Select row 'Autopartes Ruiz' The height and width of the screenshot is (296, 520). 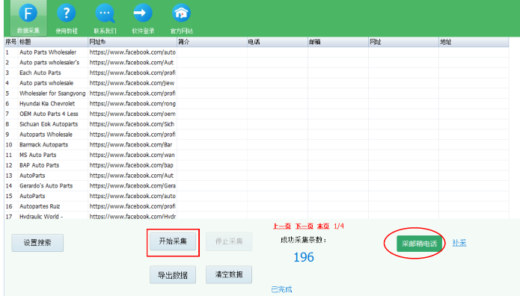pyautogui.click(x=257, y=206)
